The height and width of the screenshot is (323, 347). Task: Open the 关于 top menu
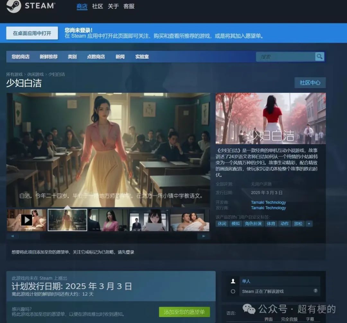coord(113,6)
